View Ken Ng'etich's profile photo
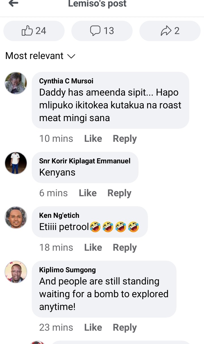The height and width of the screenshot is (344, 204). tap(16, 218)
